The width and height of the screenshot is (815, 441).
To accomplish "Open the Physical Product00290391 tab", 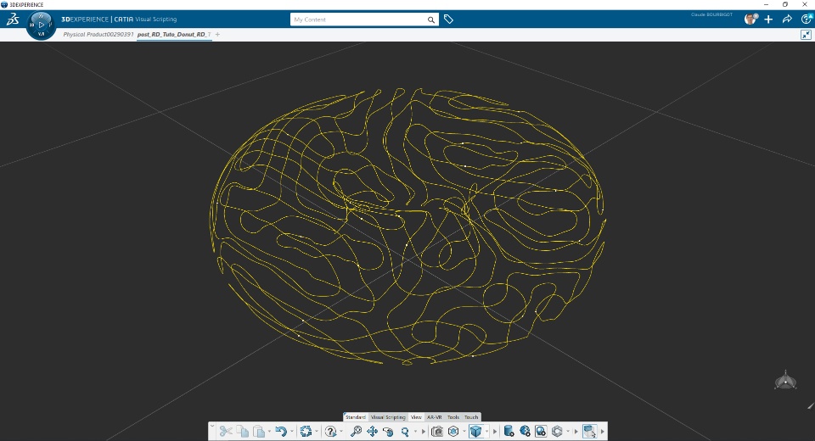I will coord(98,34).
